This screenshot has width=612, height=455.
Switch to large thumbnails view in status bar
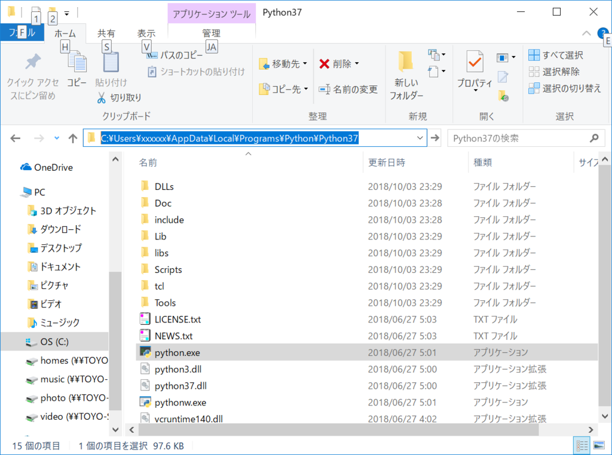[598, 445]
